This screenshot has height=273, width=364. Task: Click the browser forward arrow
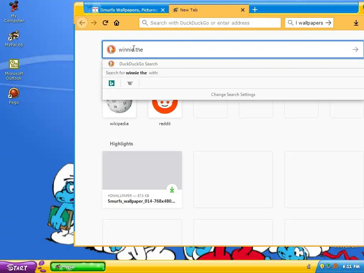tap(94, 23)
